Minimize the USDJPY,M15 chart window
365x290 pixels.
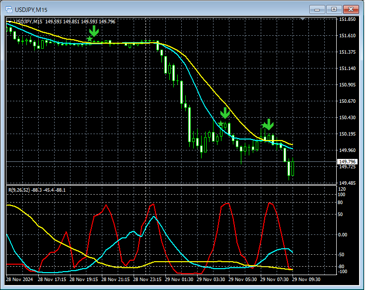point(317,9)
